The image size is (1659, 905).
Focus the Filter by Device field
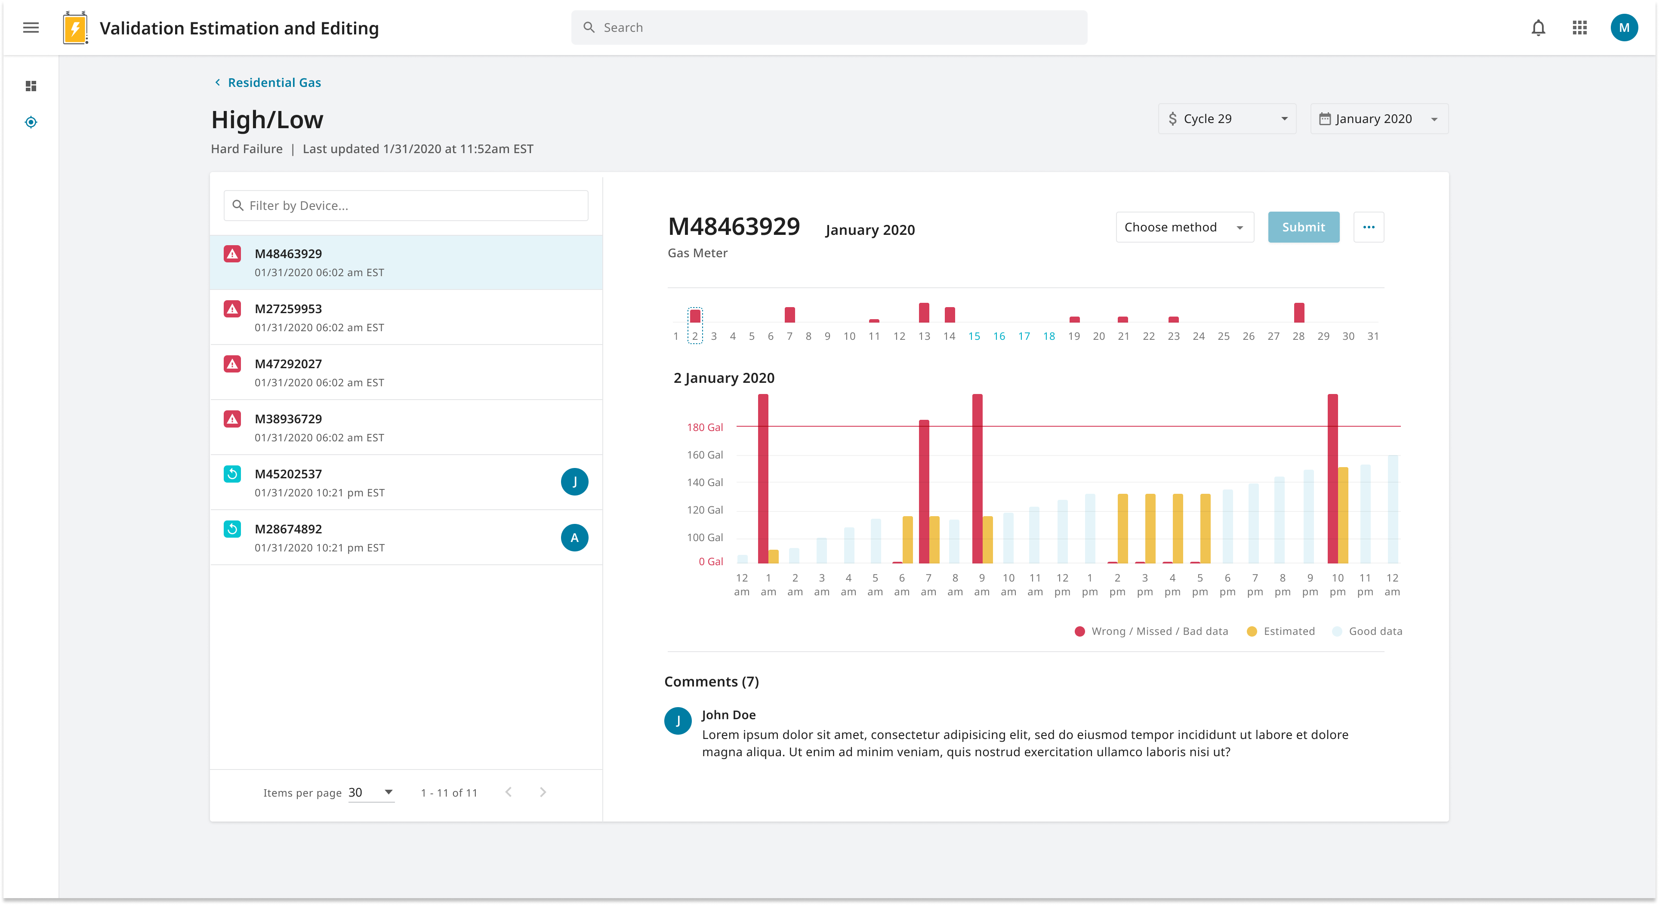(x=406, y=205)
